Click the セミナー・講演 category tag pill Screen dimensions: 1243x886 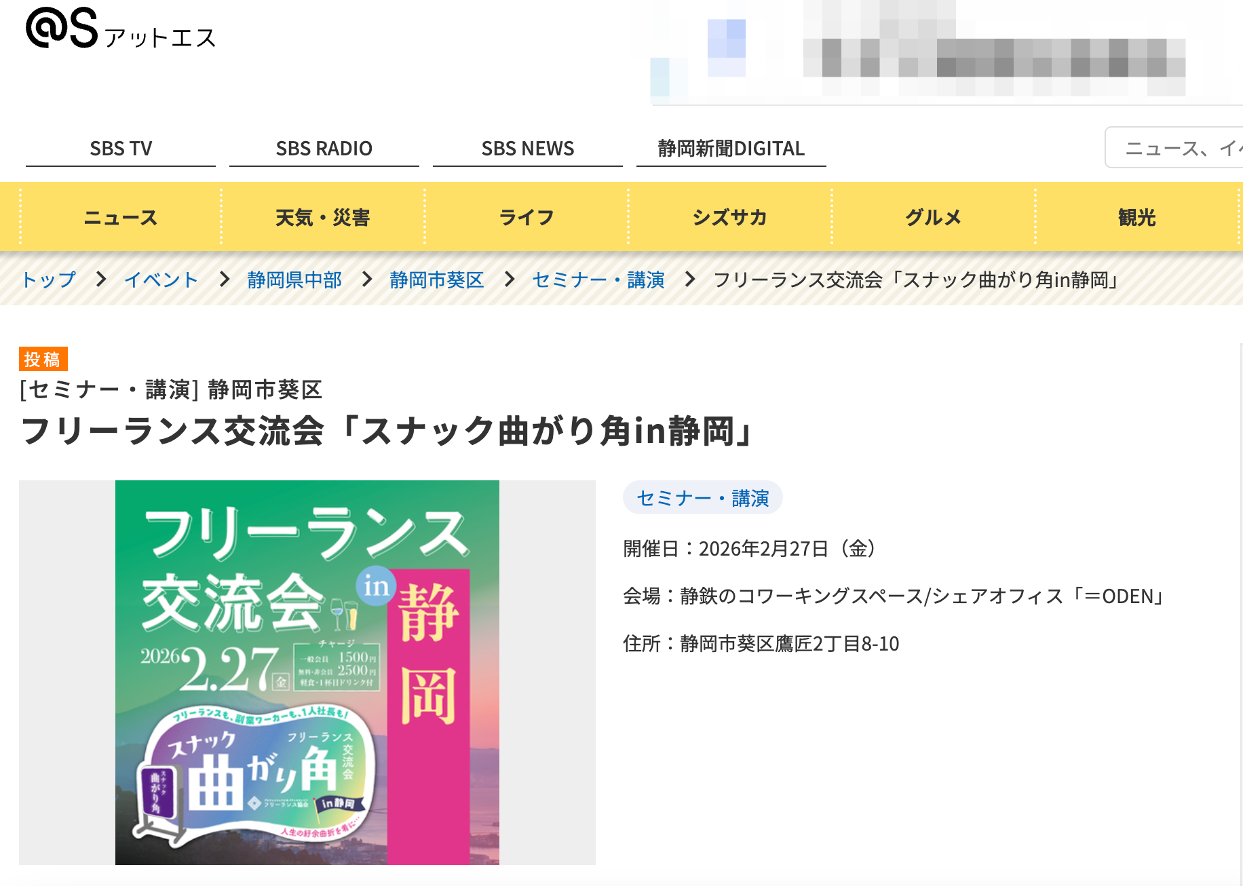point(702,498)
